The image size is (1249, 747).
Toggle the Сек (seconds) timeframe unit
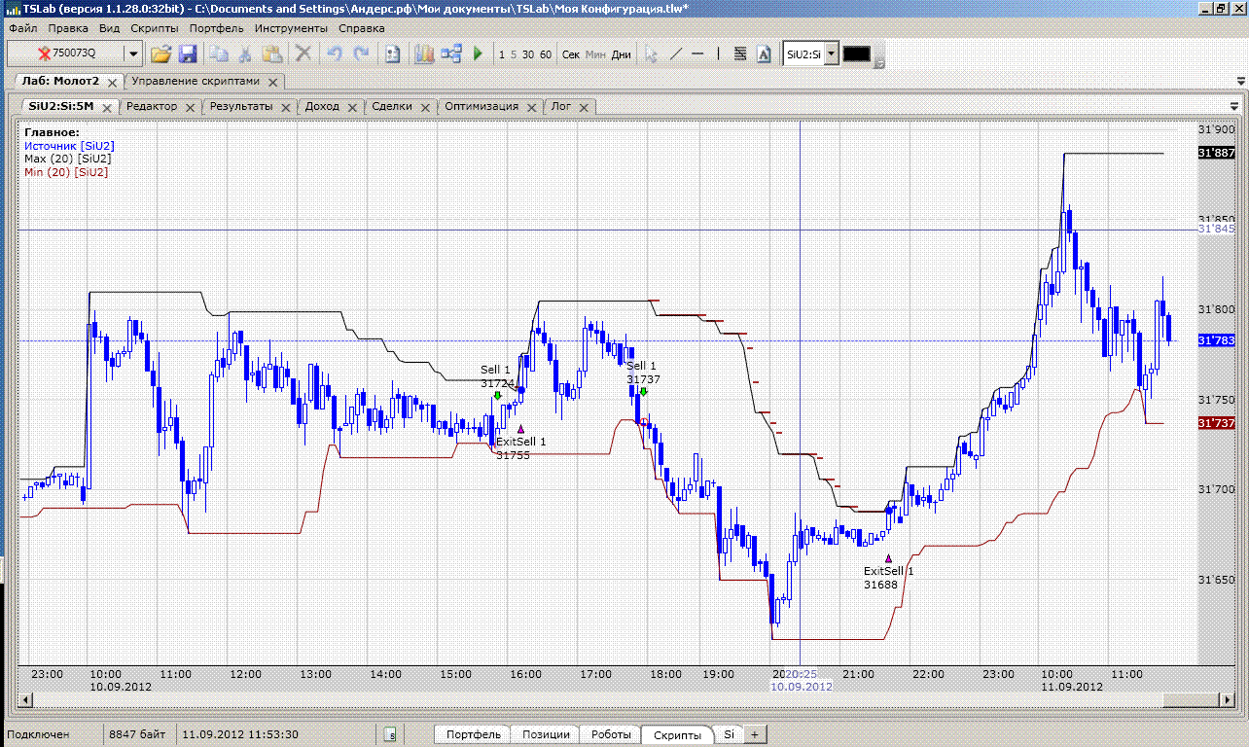point(571,54)
